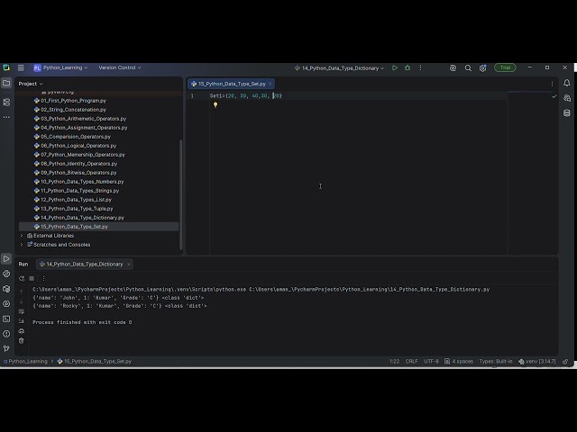This screenshot has width=577, height=432.
Task: Open the main hamburger menu
Action: point(21,67)
